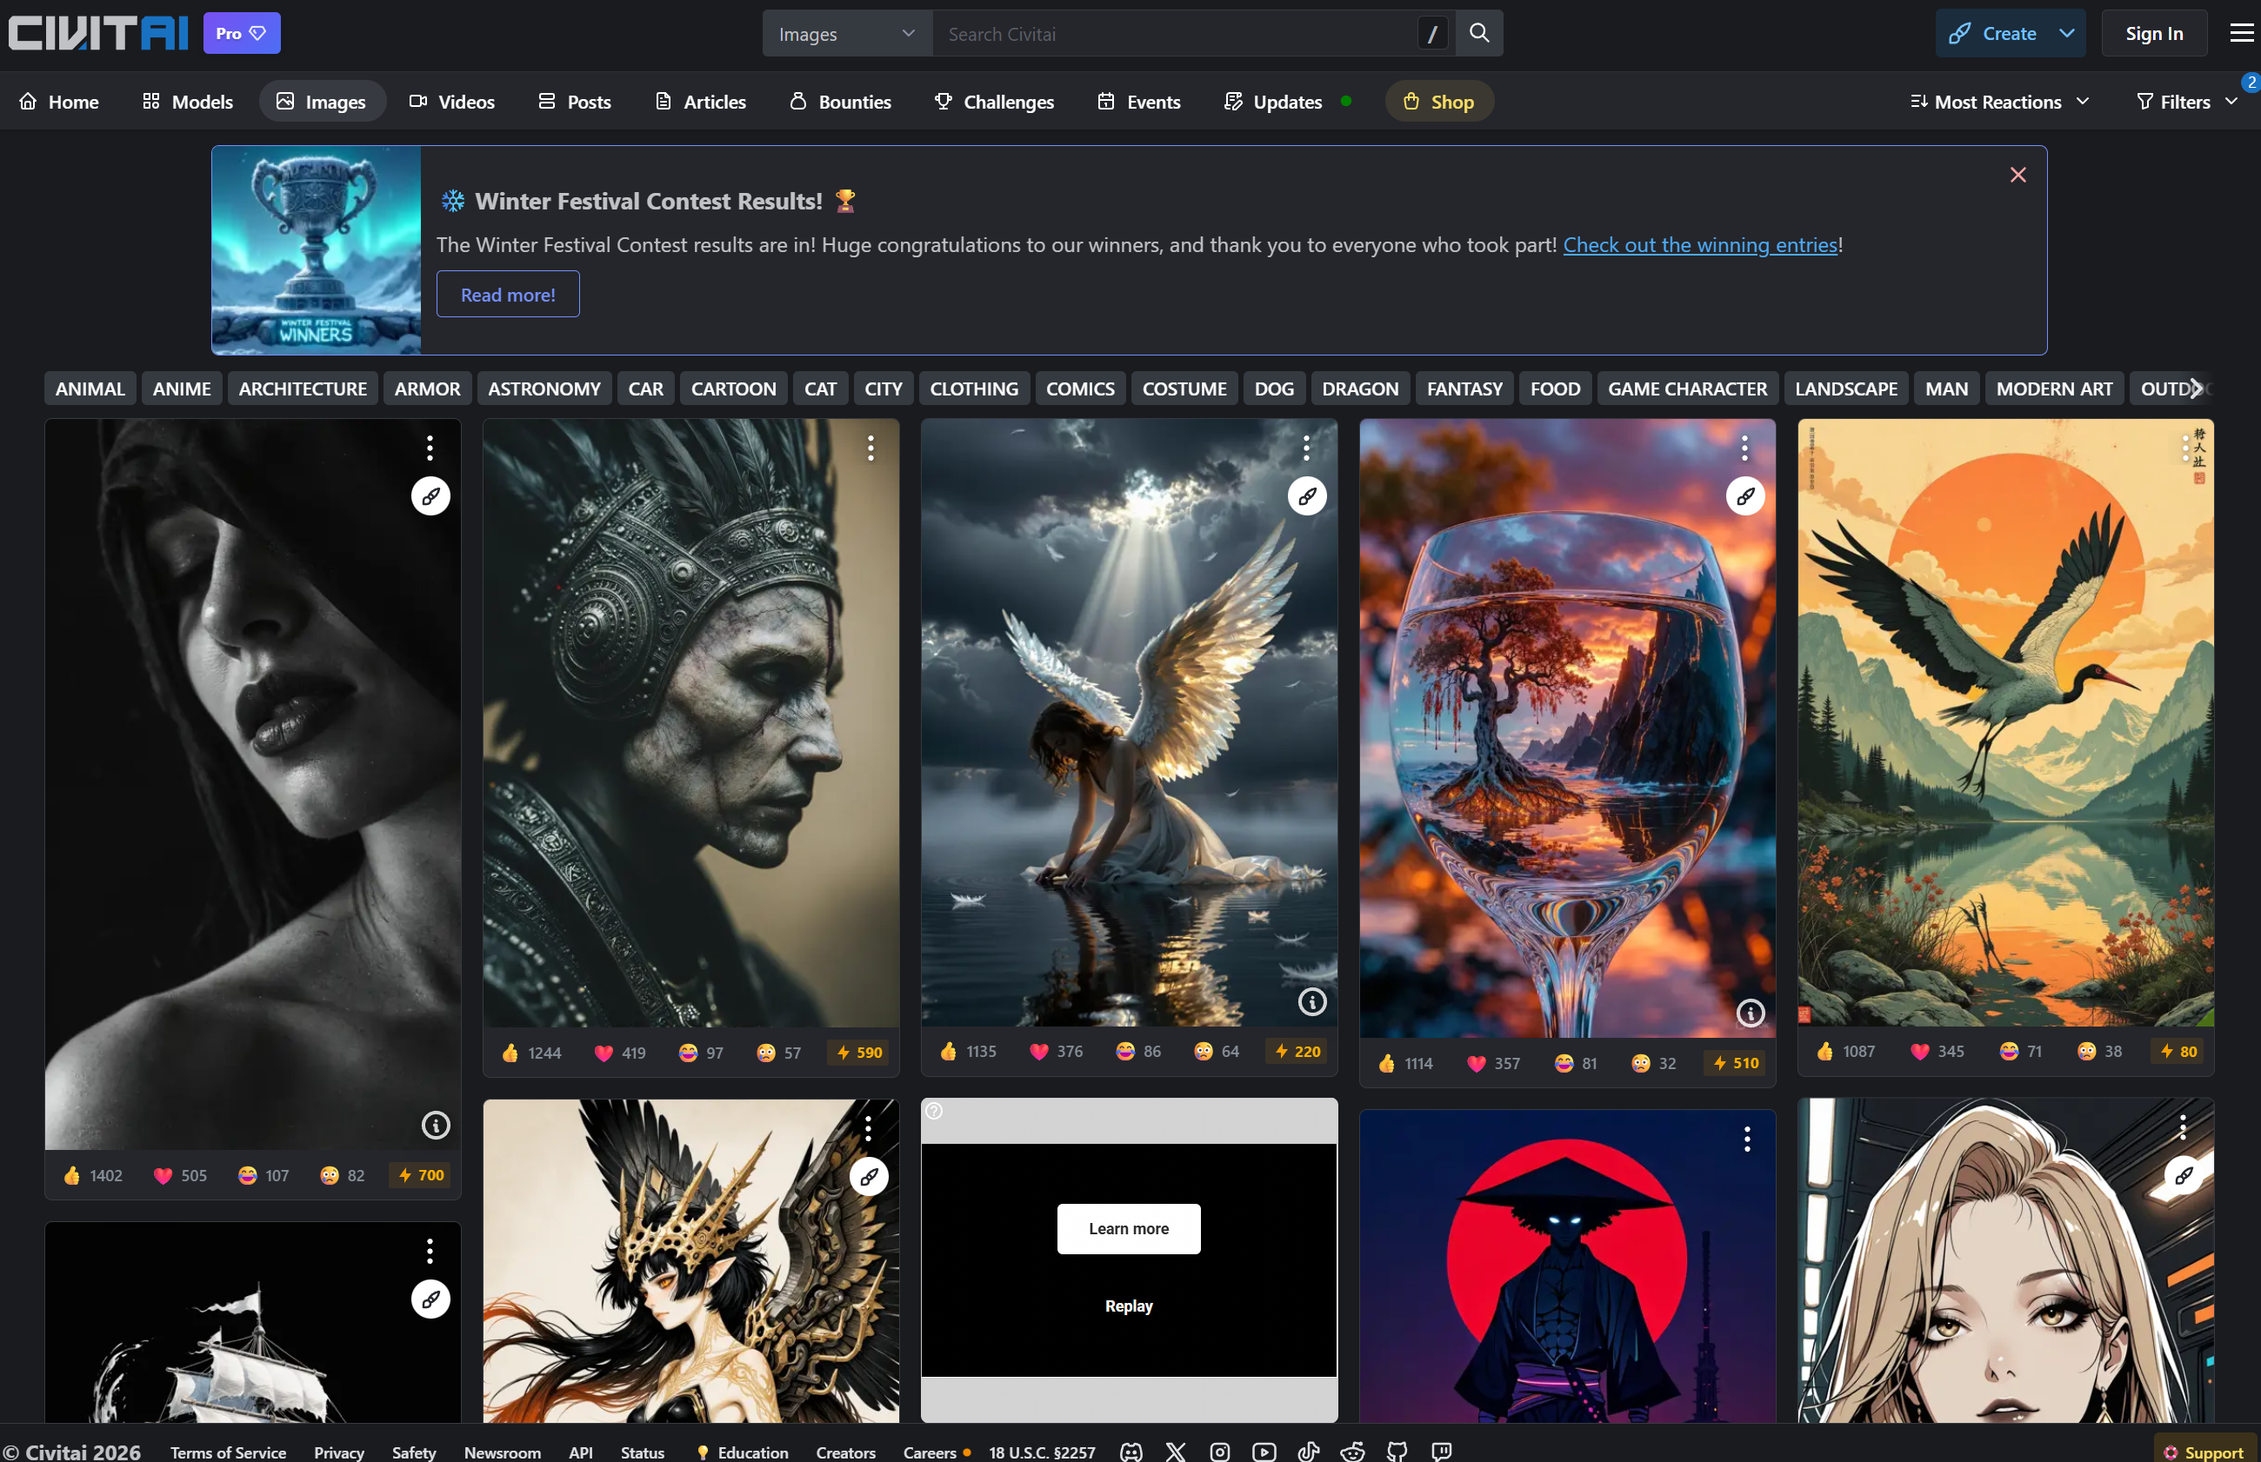2261x1462 pixels.
Task: Go to the Articles section
Action: pyautogui.click(x=700, y=101)
